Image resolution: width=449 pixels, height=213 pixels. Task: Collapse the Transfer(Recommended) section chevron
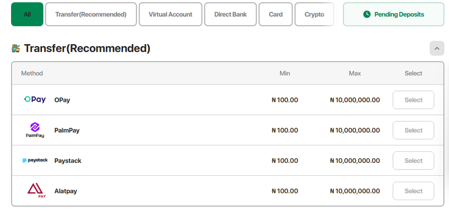[437, 48]
